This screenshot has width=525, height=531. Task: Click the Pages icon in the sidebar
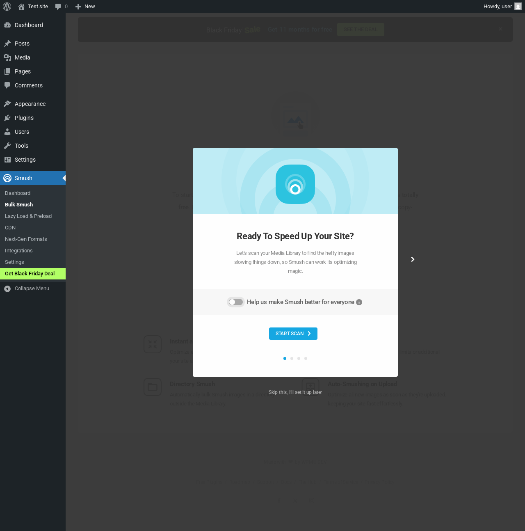[7, 71]
